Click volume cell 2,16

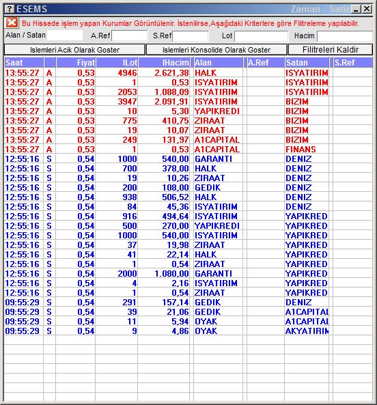pos(180,283)
